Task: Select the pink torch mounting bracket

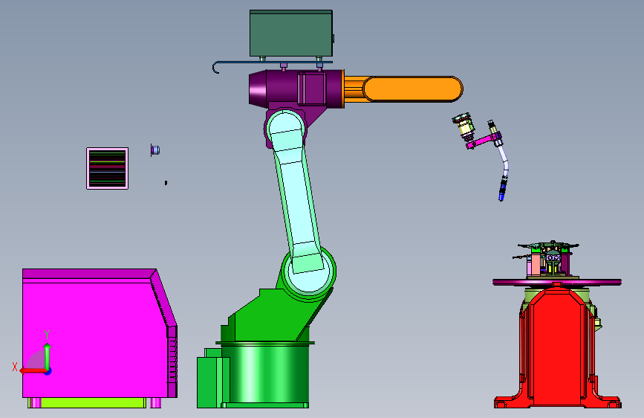Action: point(482,141)
